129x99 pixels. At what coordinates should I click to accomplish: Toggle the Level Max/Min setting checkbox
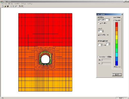98,57
